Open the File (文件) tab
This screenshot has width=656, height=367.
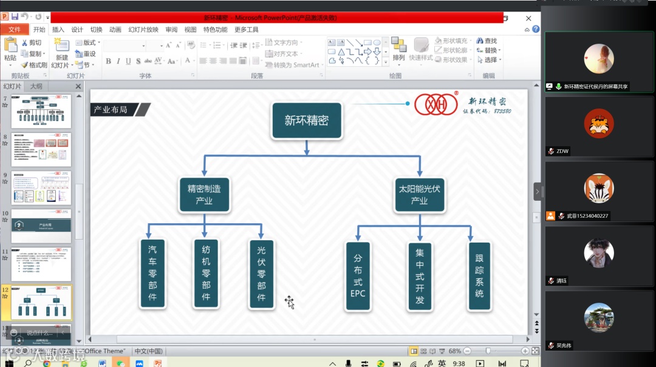[15, 29]
